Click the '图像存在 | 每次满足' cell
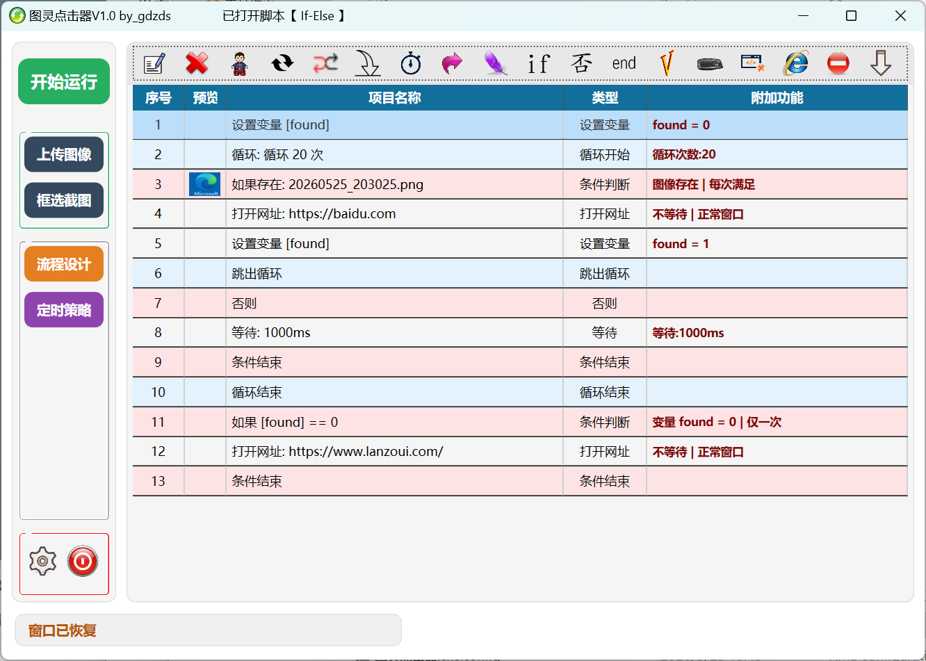926x661 pixels. tap(777, 184)
